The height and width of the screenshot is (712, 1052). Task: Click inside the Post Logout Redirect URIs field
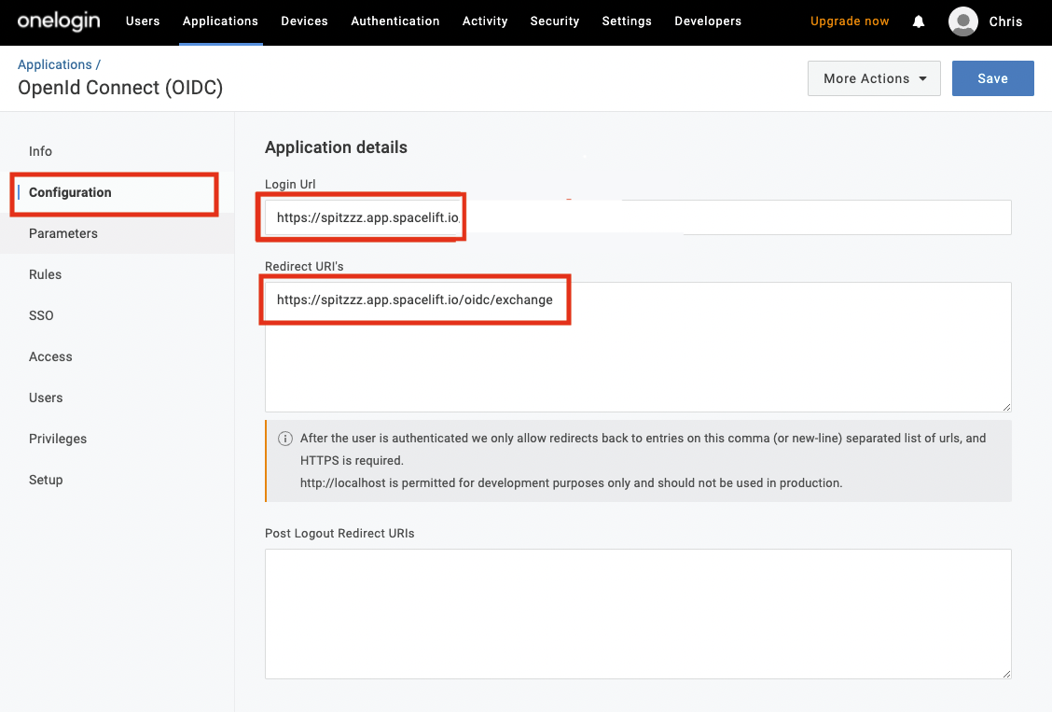[x=638, y=611]
